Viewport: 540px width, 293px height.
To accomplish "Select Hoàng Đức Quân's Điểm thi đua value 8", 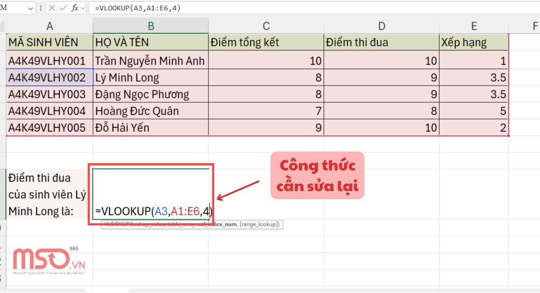I will pyautogui.click(x=382, y=111).
